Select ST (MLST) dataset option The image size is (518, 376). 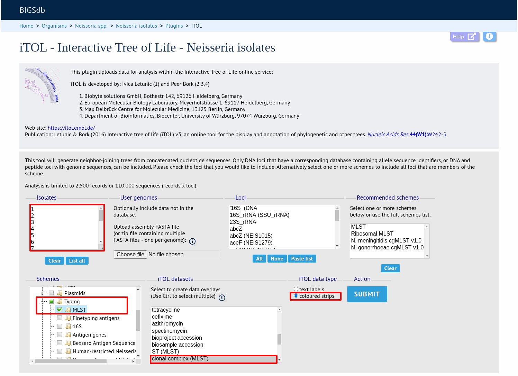point(214,351)
